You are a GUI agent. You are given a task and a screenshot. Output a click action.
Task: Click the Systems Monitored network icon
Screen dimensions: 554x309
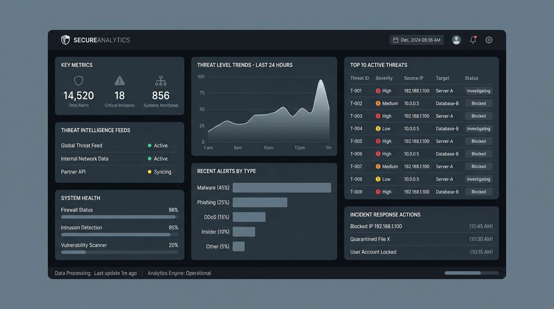point(161,80)
